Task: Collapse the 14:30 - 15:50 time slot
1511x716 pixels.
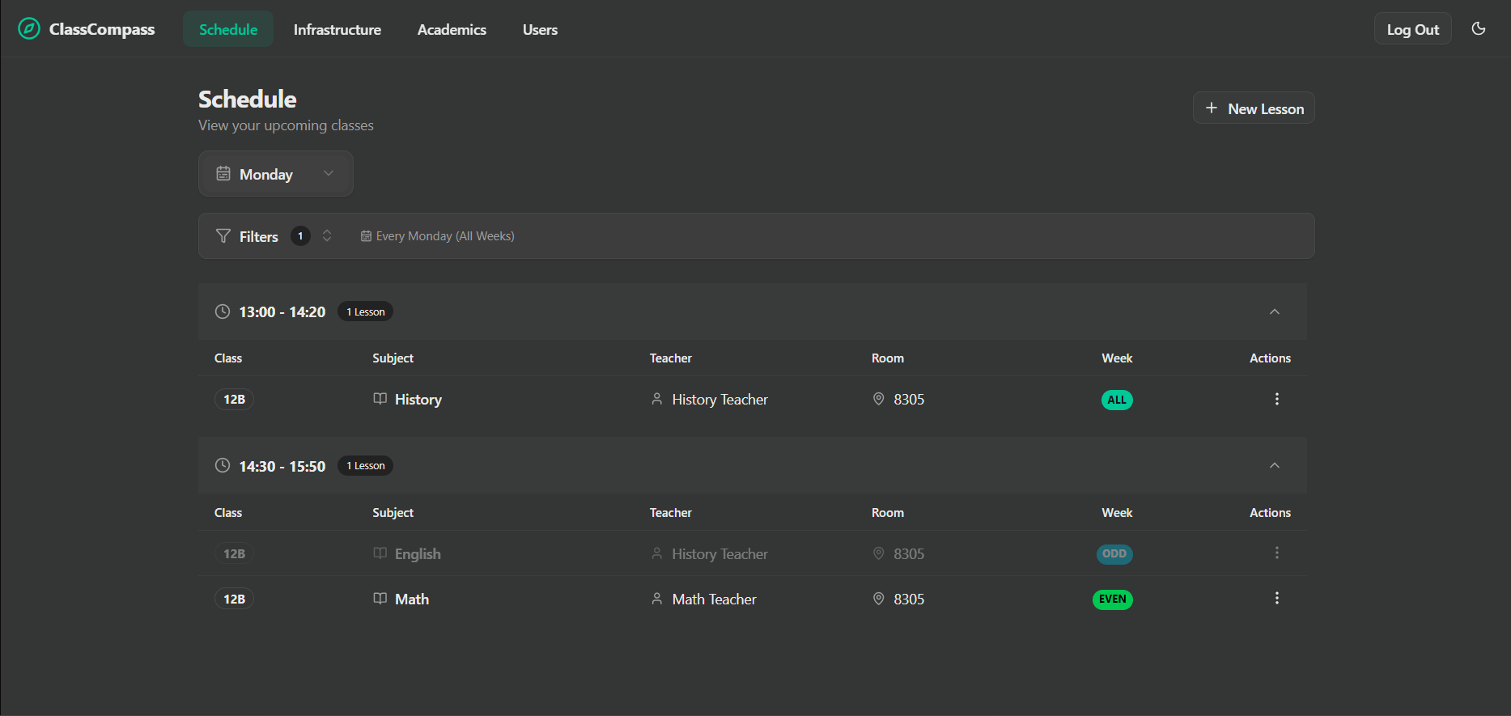Action: pos(1274,465)
